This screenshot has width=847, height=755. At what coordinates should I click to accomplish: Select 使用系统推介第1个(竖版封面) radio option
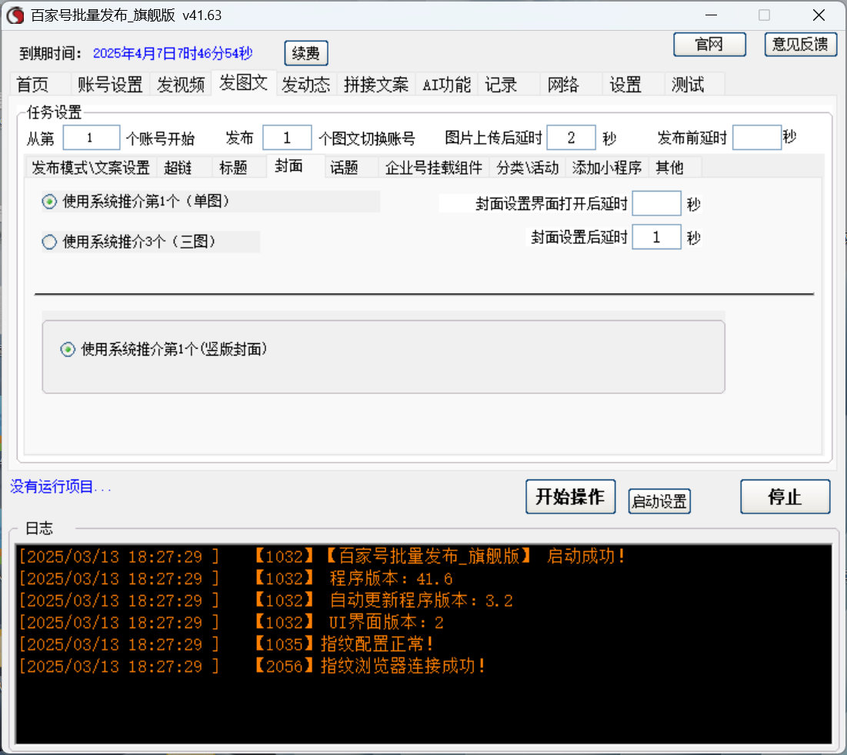pyautogui.click(x=164, y=349)
